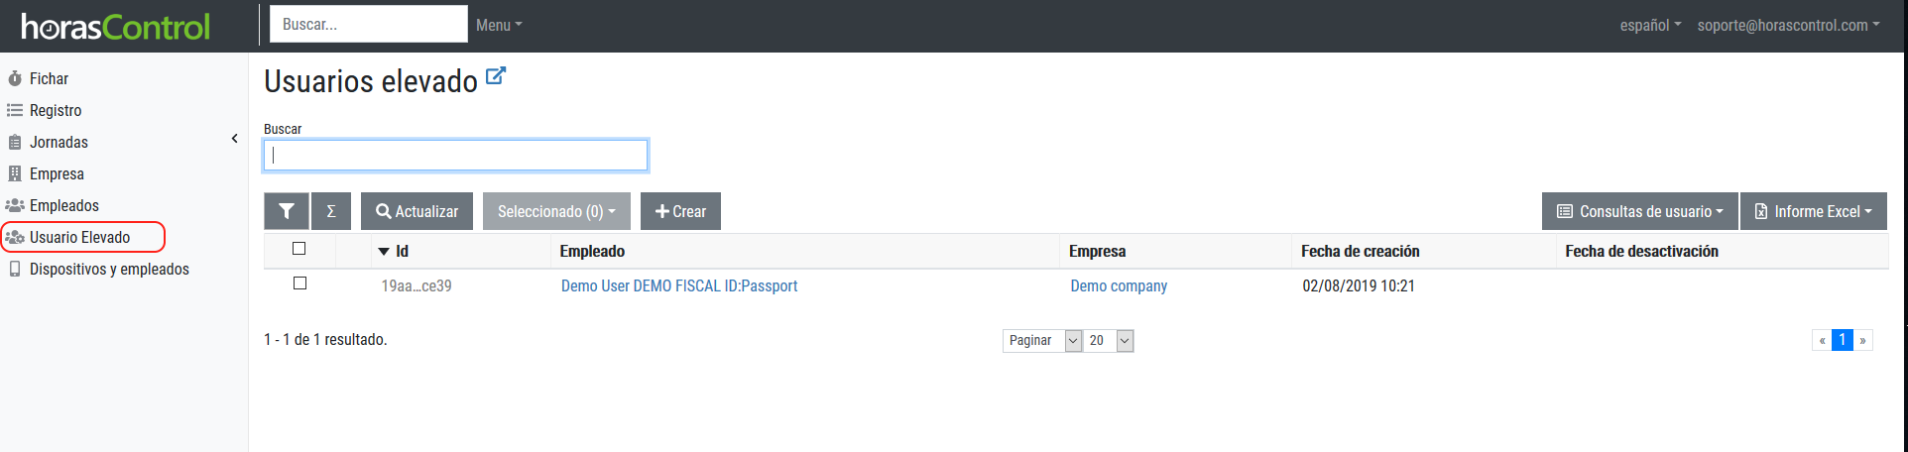Focus the Buscar search field under the title
Screen dimensions: 1908x452
click(x=456, y=156)
